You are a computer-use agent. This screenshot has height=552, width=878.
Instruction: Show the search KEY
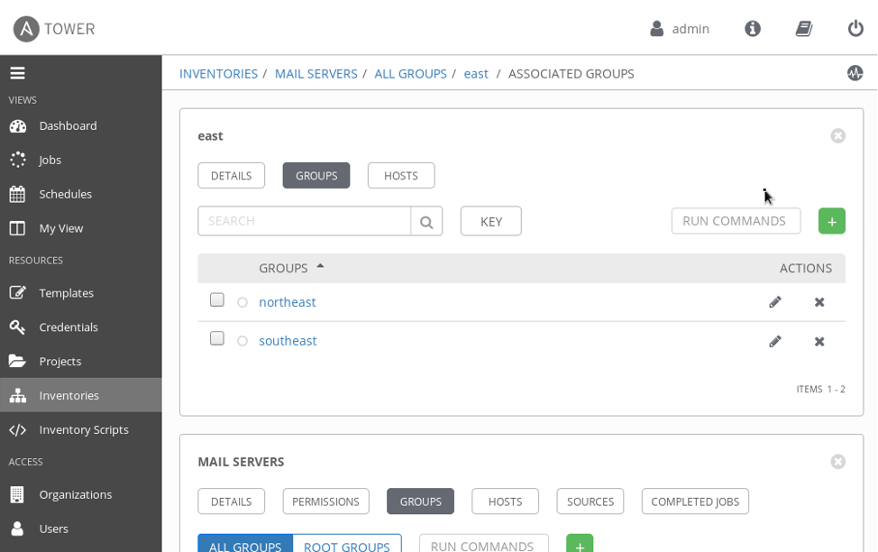tap(491, 221)
